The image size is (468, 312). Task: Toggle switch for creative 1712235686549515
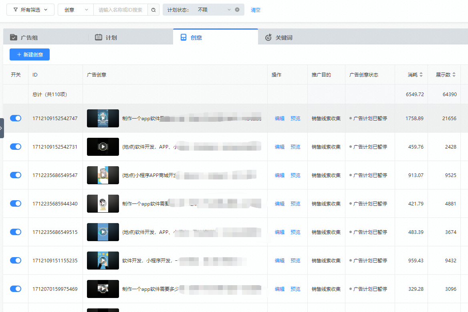pos(16,232)
